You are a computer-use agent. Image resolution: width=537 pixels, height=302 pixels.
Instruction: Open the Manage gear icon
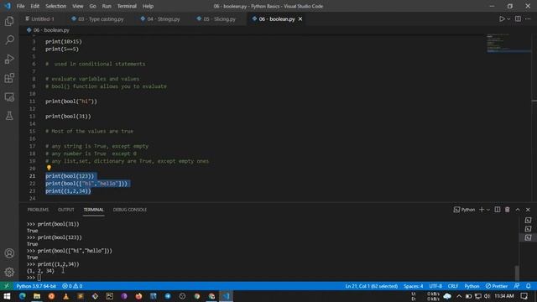point(9,272)
